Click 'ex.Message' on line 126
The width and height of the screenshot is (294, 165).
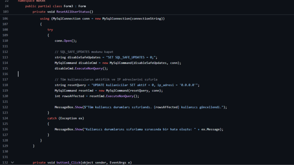[210, 129]
